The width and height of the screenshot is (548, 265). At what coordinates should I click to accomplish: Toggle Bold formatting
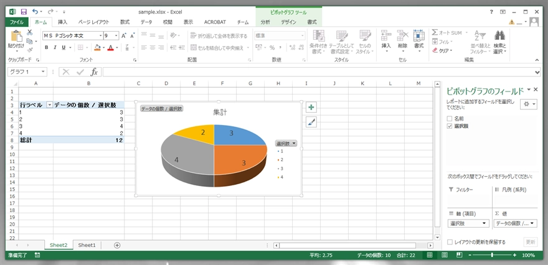click(x=47, y=47)
